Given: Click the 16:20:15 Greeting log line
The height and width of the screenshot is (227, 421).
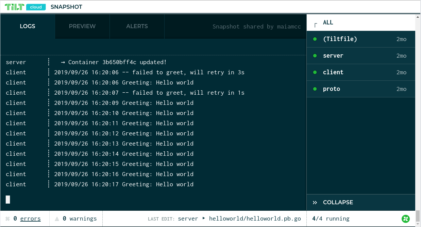Looking at the screenshot, I should [x=124, y=164].
